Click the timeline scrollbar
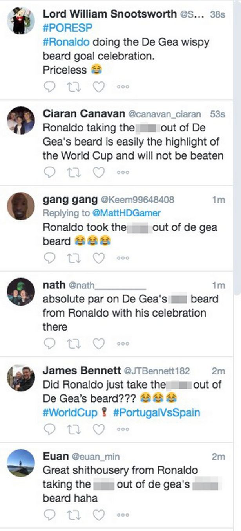241x531 pixels. tap(238, 157)
